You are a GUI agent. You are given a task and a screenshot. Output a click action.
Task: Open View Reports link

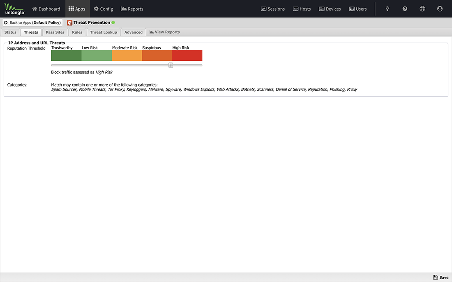click(x=165, y=32)
